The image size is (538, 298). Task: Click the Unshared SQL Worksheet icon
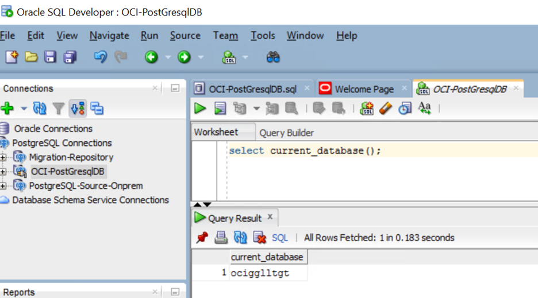pyautogui.click(x=367, y=109)
